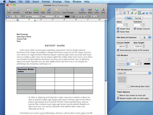
Task: Open the character style 'a' dropdown
Action: pos(18,17)
